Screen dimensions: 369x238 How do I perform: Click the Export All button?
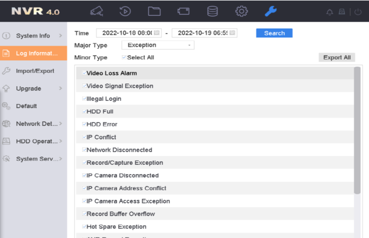[336, 57]
